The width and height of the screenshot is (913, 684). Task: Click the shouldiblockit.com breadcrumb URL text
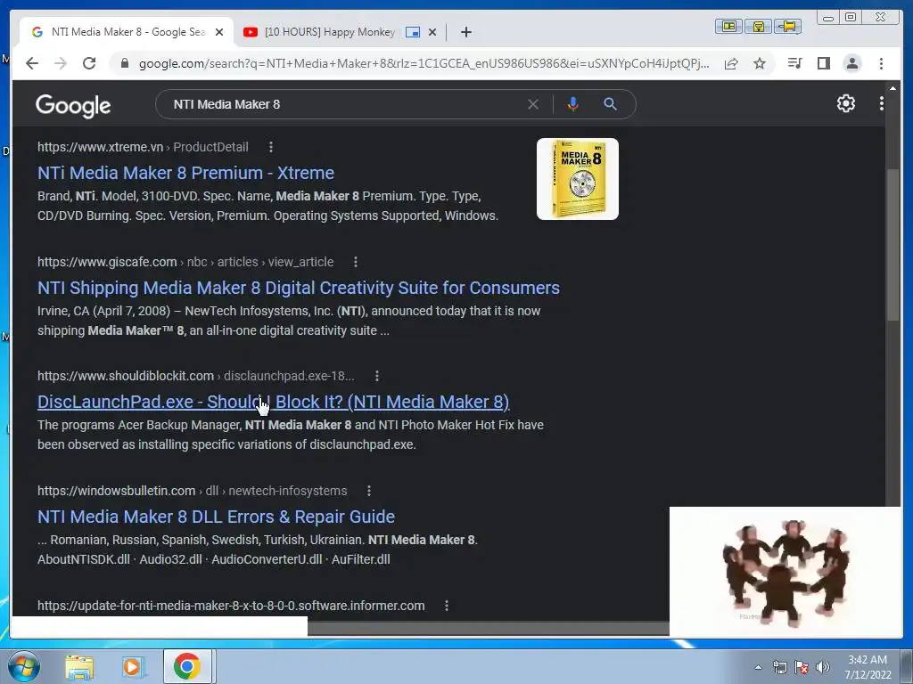tap(195, 376)
